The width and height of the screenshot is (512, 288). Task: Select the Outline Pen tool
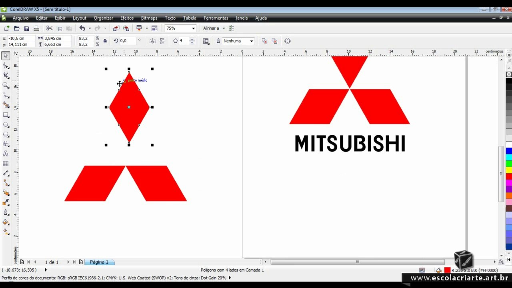[6, 212]
